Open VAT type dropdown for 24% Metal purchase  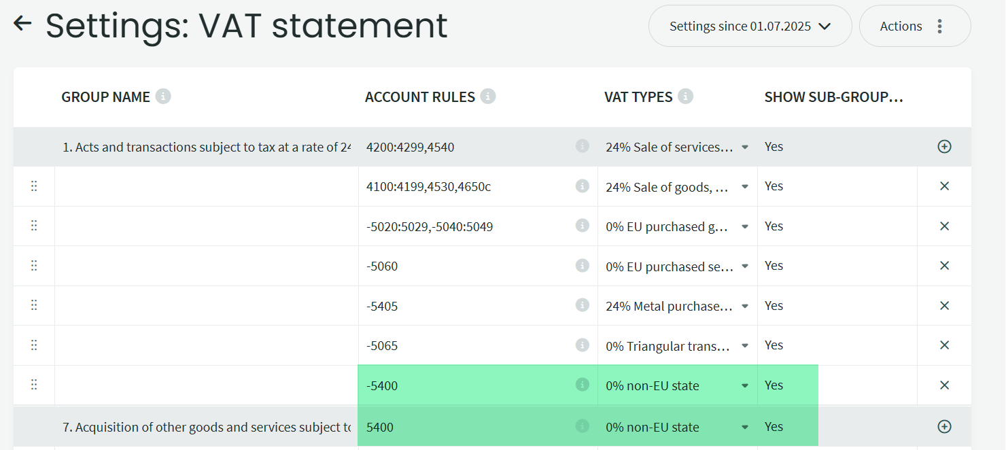(x=745, y=307)
